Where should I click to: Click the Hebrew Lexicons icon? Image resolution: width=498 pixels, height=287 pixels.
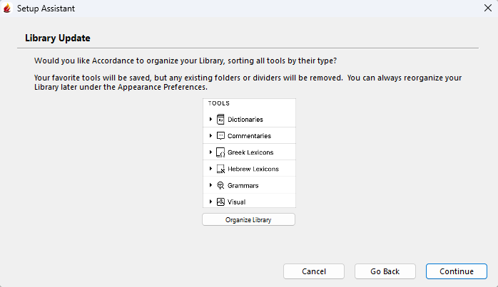coord(220,169)
